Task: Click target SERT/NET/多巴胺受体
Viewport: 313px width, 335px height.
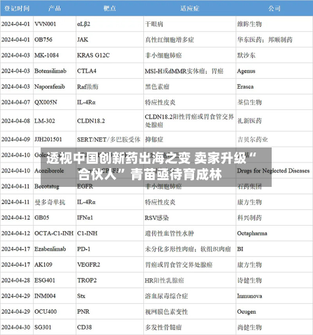Action: 109,139
